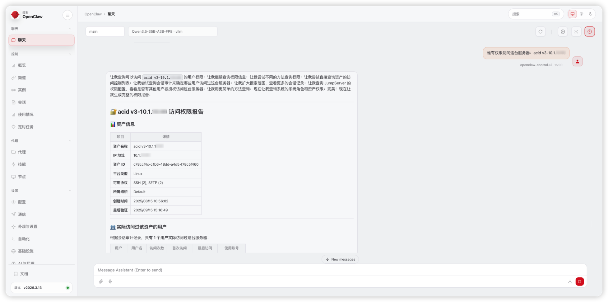
Task: Open the 概览 overview menu item
Action: coord(22,65)
